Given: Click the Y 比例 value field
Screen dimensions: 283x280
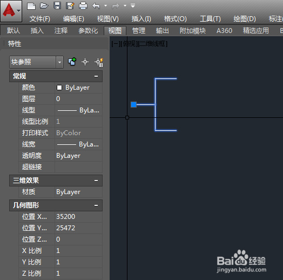Looking at the screenshot, I should coord(78,262).
